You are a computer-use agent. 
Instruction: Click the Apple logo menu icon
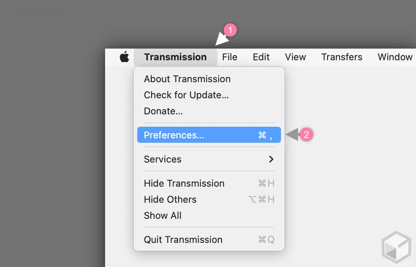pyautogui.click(x=124, y=57)
